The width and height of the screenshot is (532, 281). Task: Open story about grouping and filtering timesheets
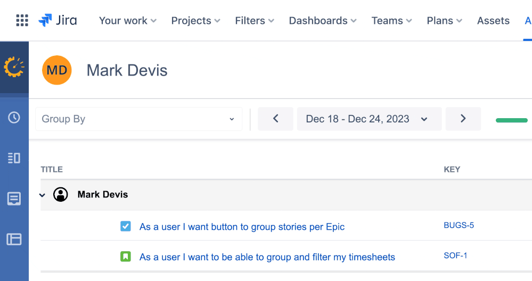point(267,257)
